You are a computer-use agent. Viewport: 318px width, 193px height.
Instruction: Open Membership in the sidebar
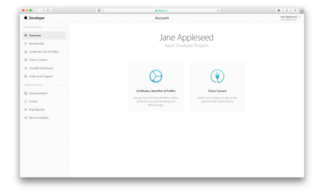[37, 43]
